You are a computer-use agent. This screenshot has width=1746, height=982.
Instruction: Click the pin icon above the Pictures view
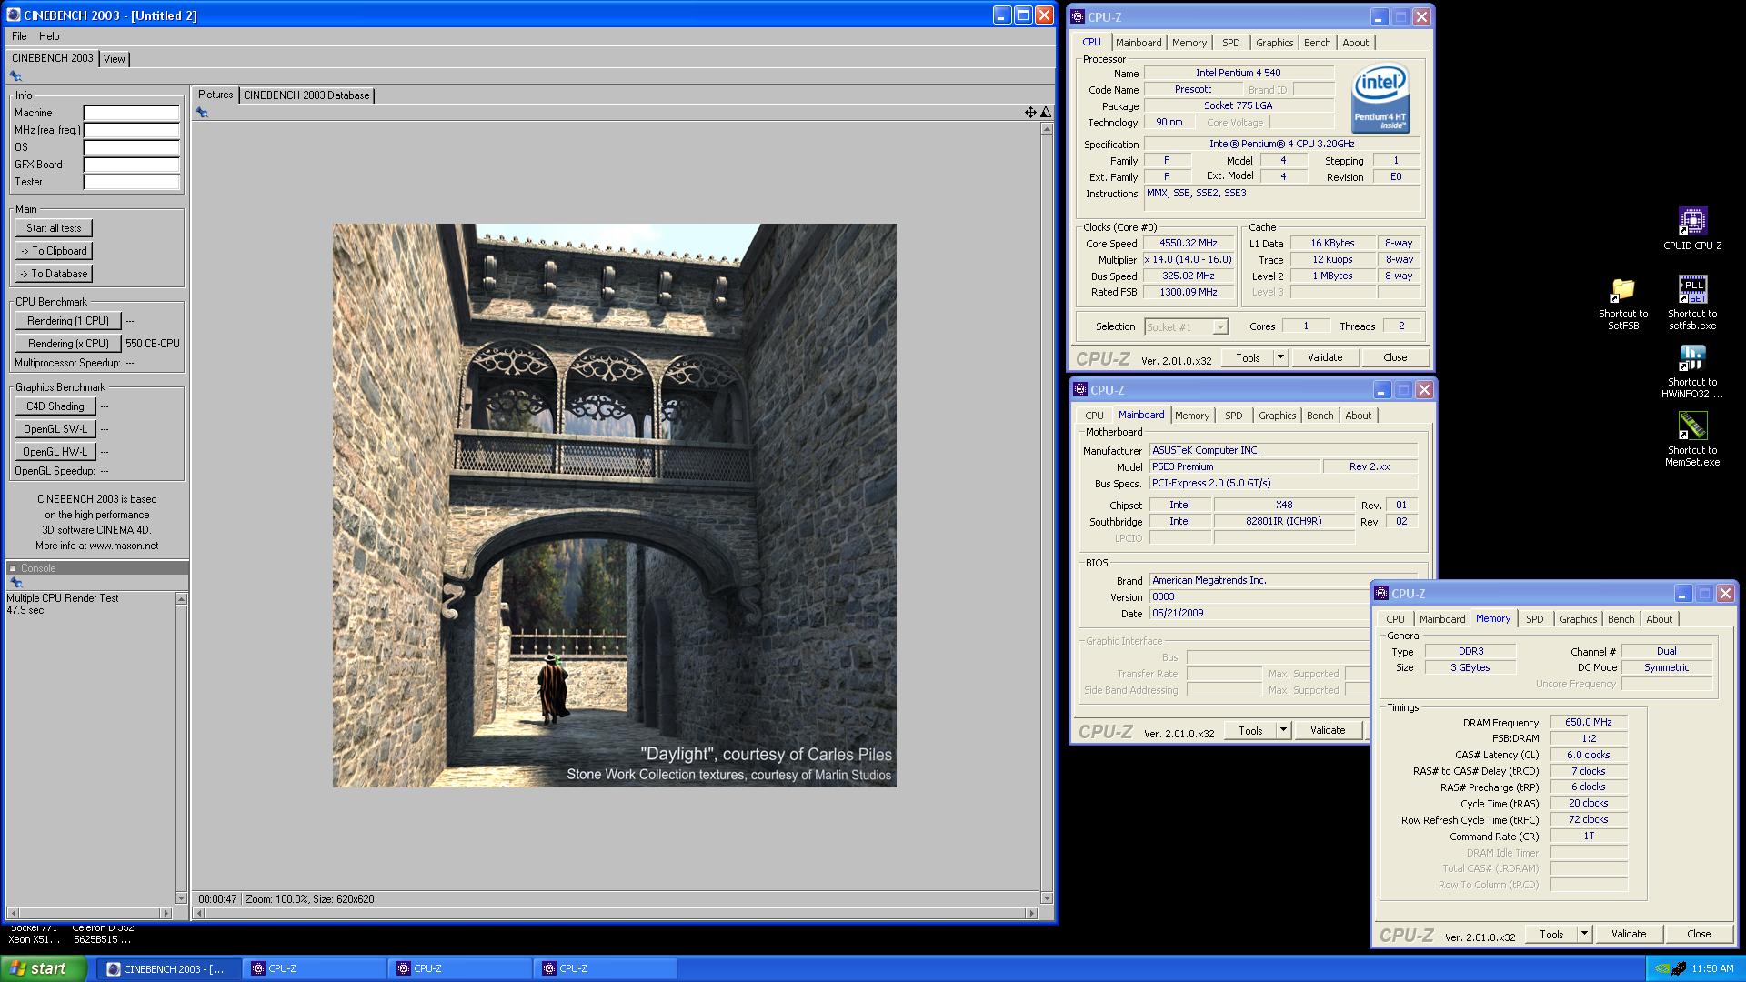point(202,113)
